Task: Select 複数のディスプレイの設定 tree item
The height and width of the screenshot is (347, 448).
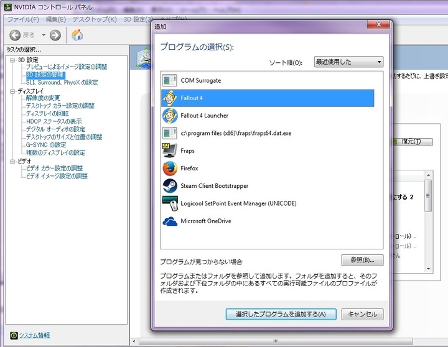Action: coord(55,153)
